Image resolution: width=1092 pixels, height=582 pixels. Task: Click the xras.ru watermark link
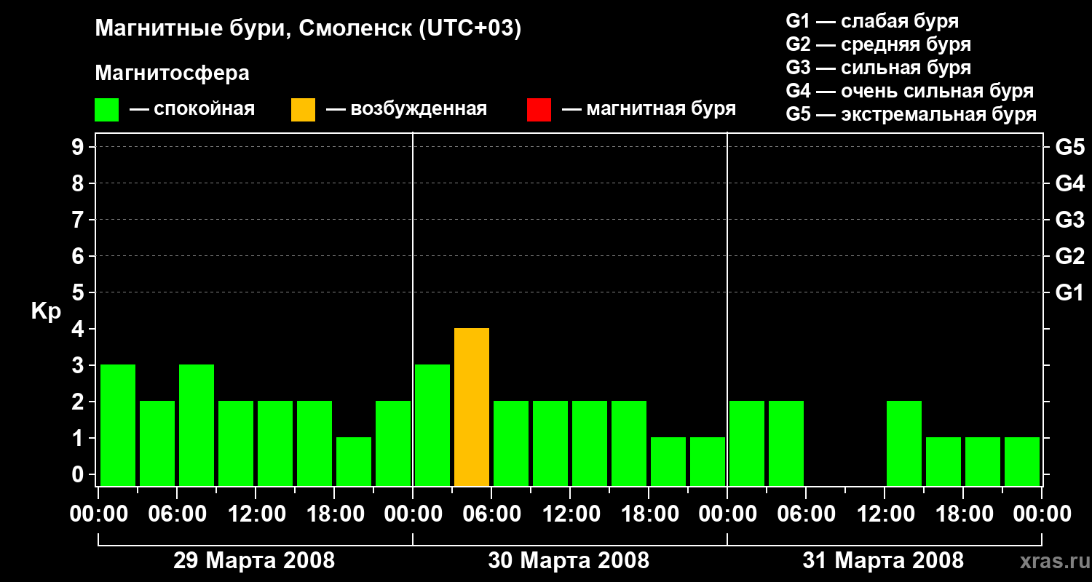click(x=1052, y=562)
